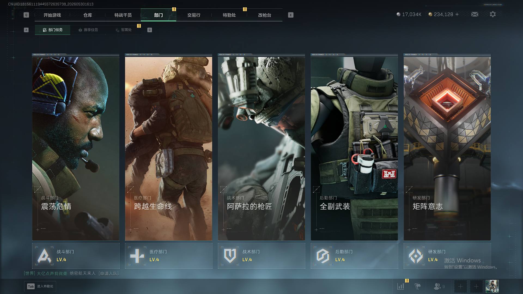523x294 pixels.
Task: Click the 234,128 gold currency icon
Action: [430, 14]
